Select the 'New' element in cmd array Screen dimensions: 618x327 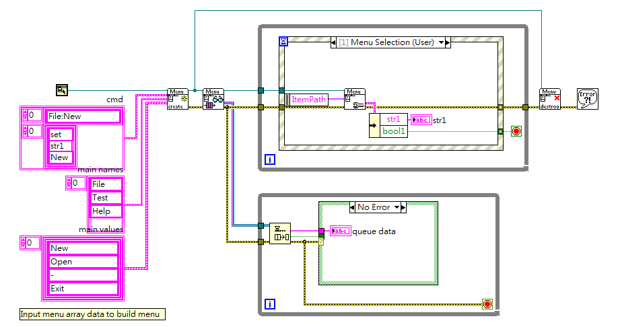pos(60,157)
